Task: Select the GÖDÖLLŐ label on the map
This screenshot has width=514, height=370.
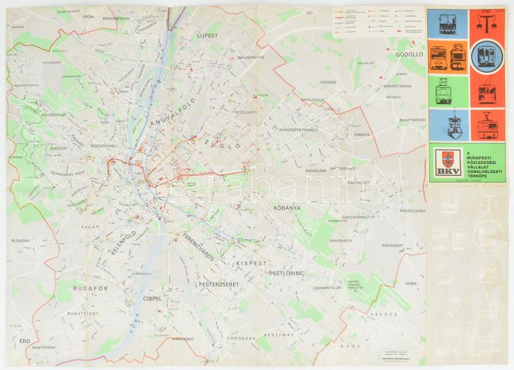Action: [x=409, y=55]
